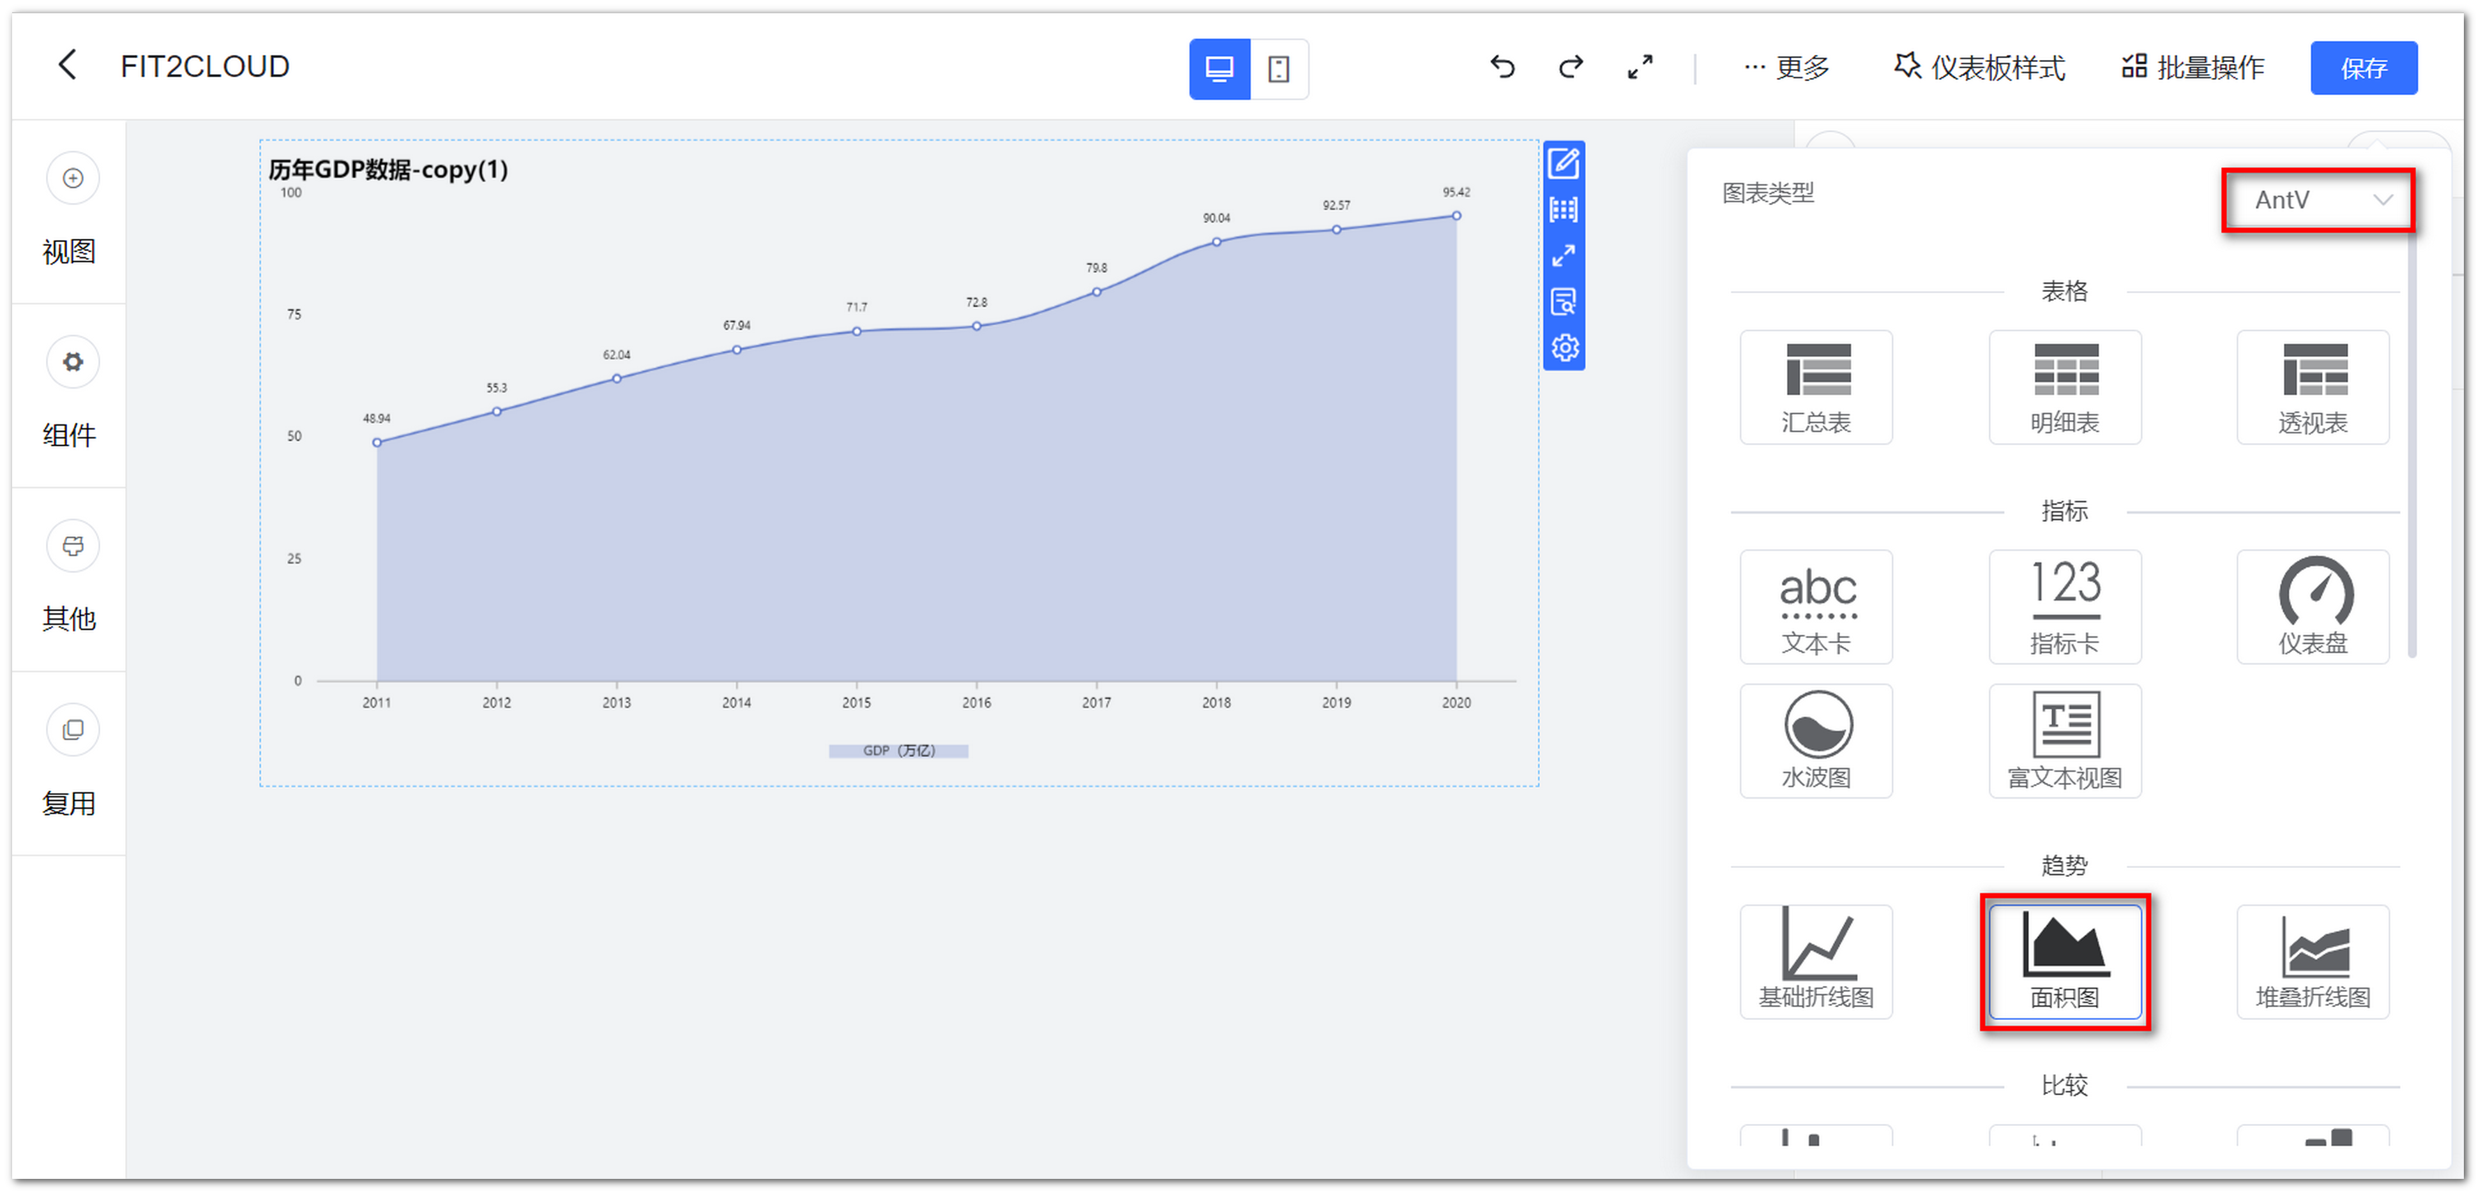Image resolution: width=2476 pixels, height=1191 pixels.
Task: Enter fullscreen preview from the top toolbar
Action: point(1640,66)
